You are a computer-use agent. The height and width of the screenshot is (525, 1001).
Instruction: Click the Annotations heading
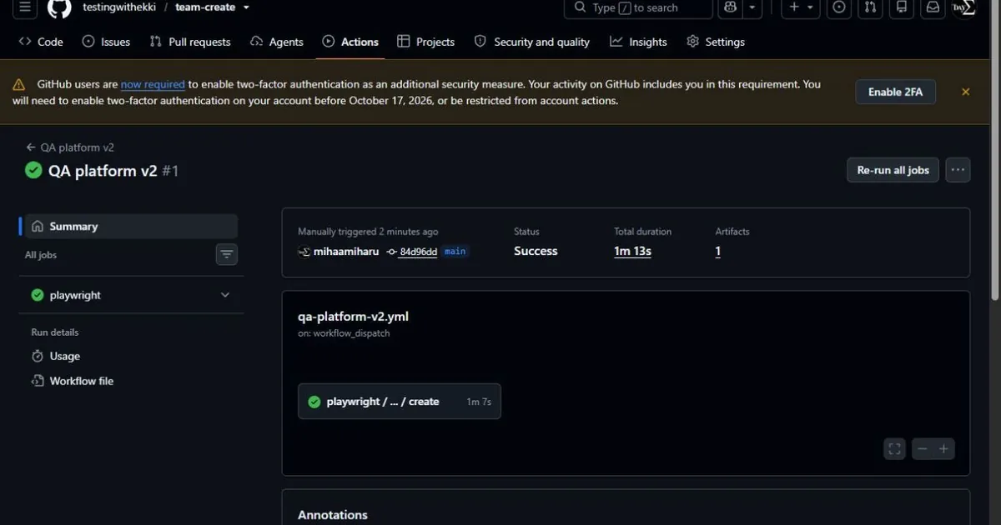(333, 515)
